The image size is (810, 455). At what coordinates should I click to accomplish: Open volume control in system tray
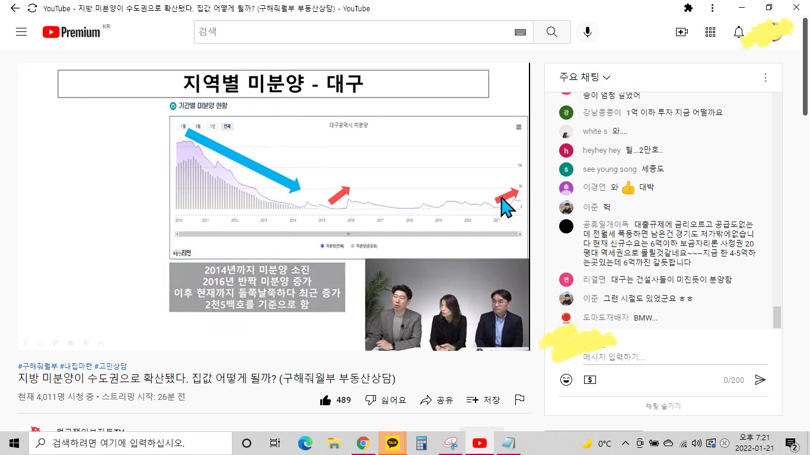(x=697, y=443)
